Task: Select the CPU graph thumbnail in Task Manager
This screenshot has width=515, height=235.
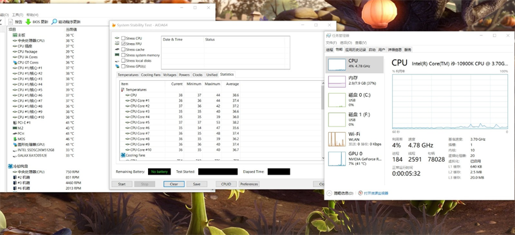Action: 337,65
